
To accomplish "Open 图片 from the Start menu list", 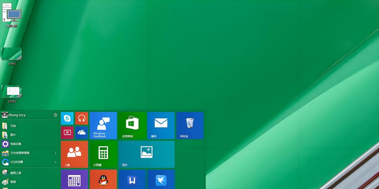I will click(30, 135).
